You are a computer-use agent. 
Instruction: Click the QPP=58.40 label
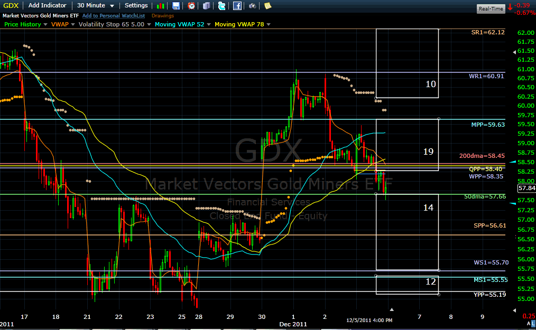(486, 169)
